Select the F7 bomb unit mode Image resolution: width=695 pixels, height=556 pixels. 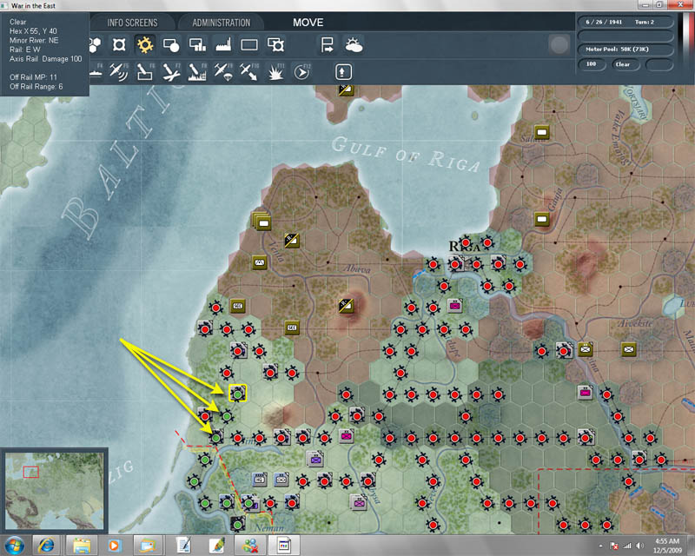point(171,72)
